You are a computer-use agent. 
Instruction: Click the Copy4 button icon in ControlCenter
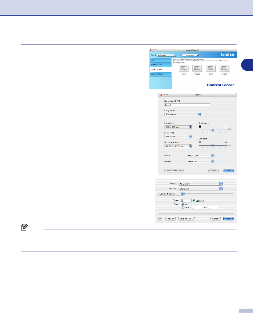(224, 69)
